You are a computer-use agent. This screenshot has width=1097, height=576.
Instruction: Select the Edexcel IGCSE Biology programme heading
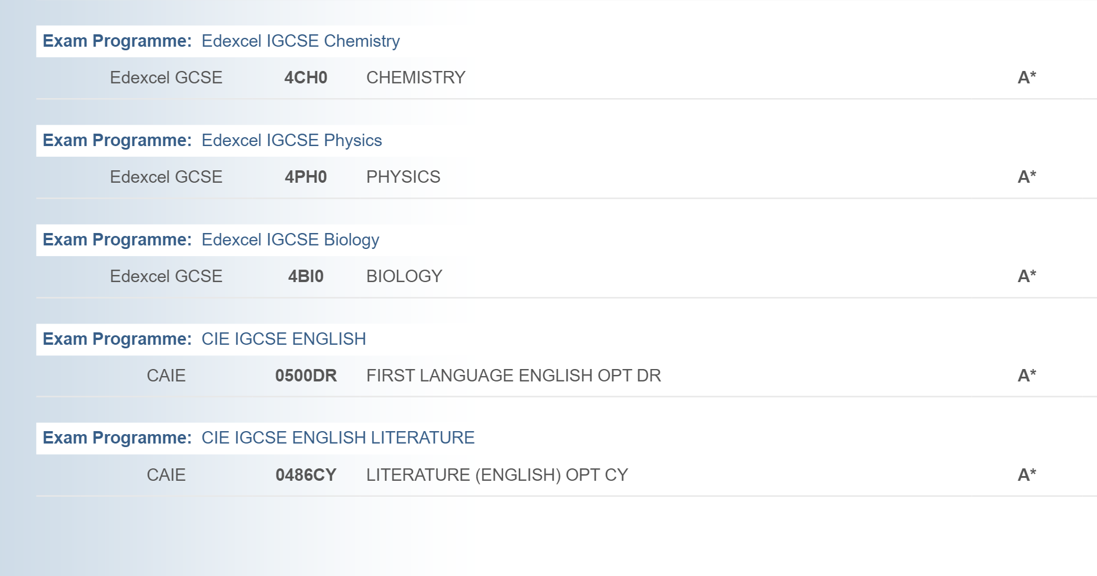(290, 240)
